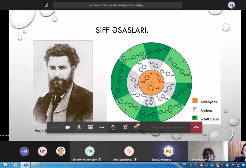Open the FK profile avatar menu

(231, 5)
